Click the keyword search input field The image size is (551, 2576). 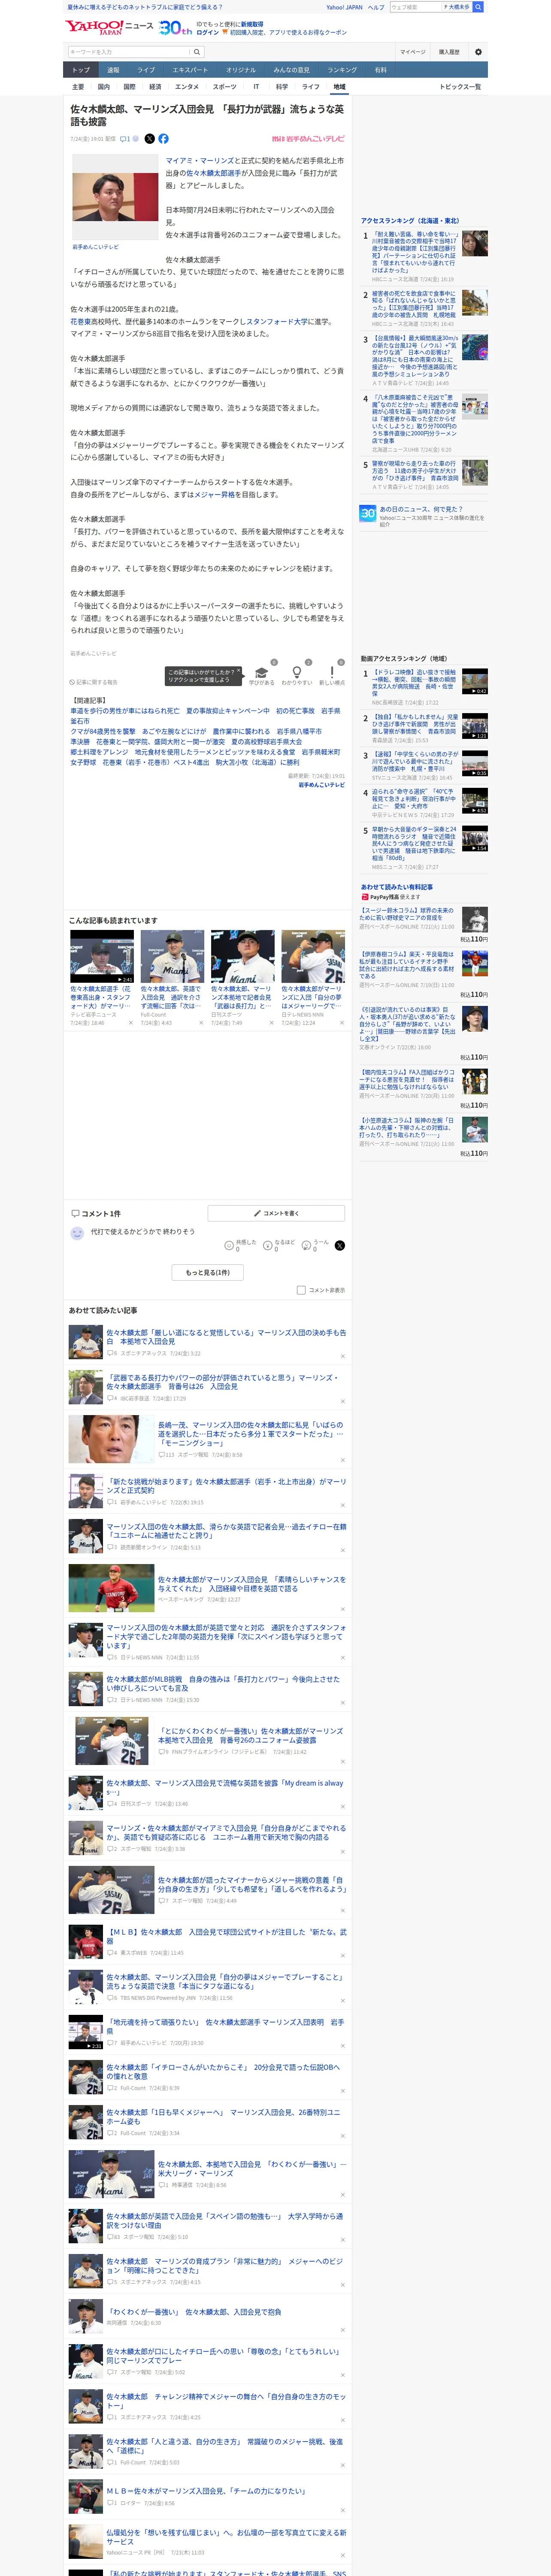pyautogui.click(x=129, y=52)
